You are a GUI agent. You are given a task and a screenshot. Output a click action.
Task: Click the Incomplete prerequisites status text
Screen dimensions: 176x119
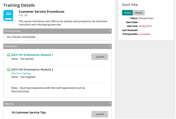[144, 34]
